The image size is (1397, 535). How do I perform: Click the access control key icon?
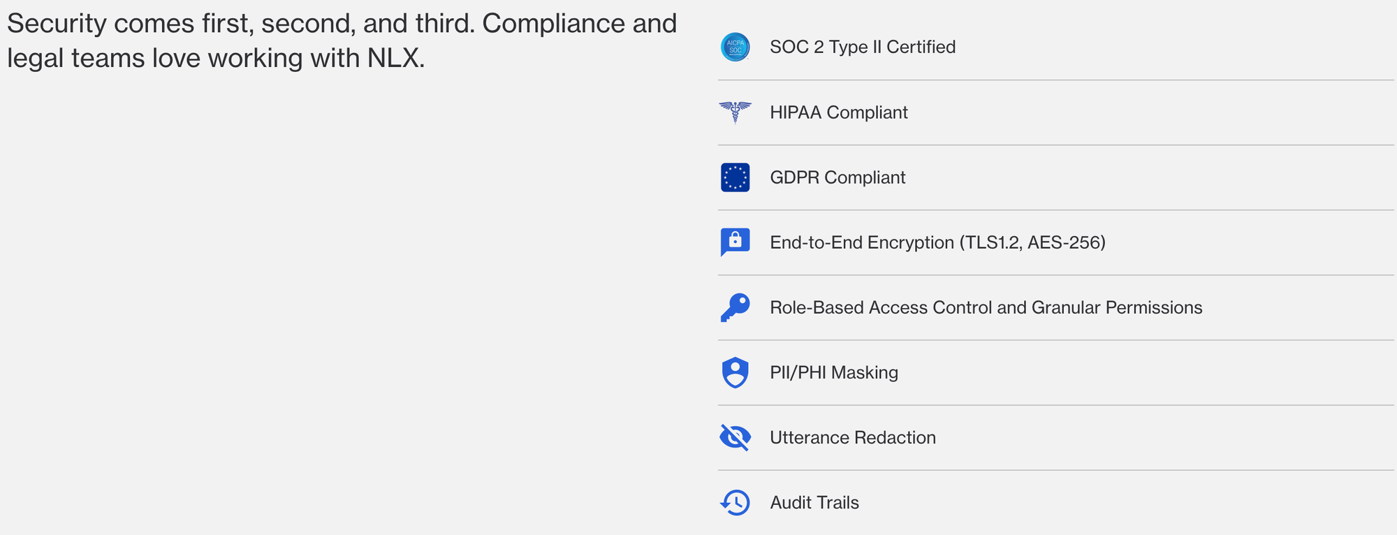pos(735,307)
